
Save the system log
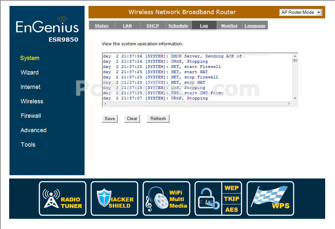110,119
